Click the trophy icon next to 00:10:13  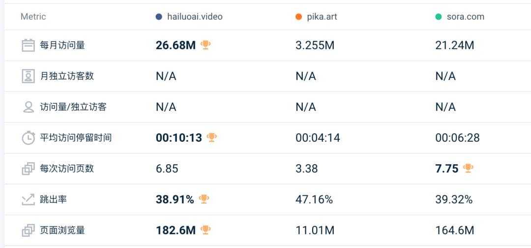point(211,138)
